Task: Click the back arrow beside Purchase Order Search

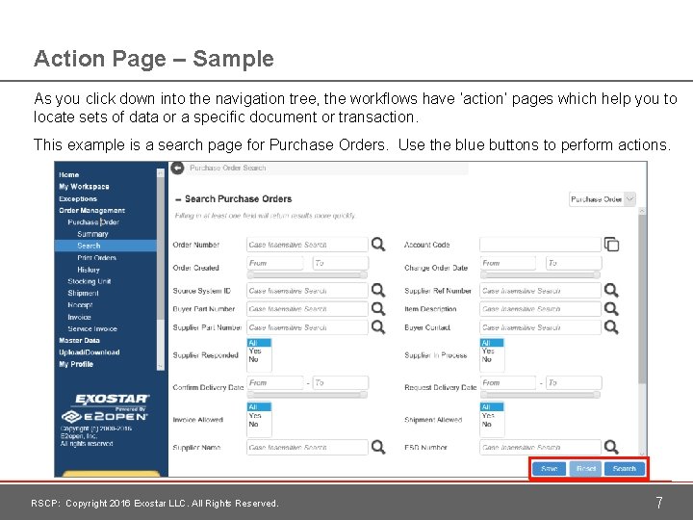Action: [178, 169]
